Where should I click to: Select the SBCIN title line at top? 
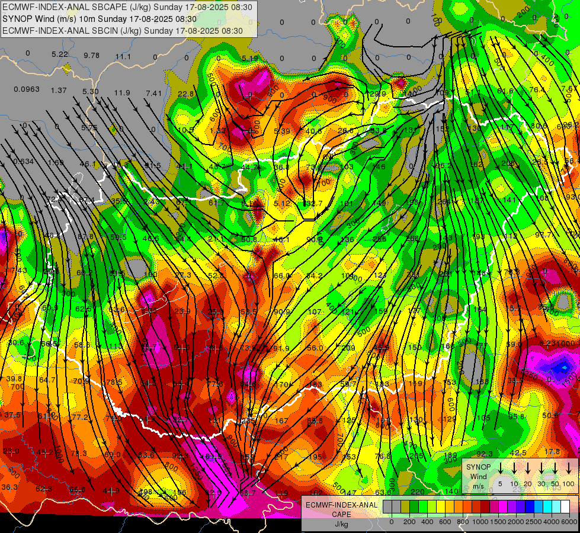click(x=123, y=31)
